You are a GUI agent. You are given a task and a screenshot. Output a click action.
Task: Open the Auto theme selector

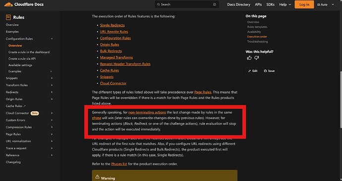[326, 4]
